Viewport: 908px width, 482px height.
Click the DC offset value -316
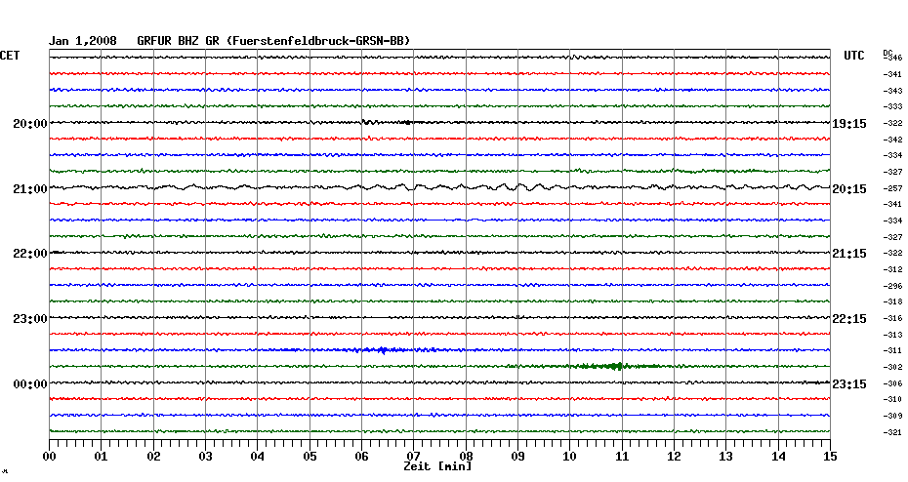point(893,318)
